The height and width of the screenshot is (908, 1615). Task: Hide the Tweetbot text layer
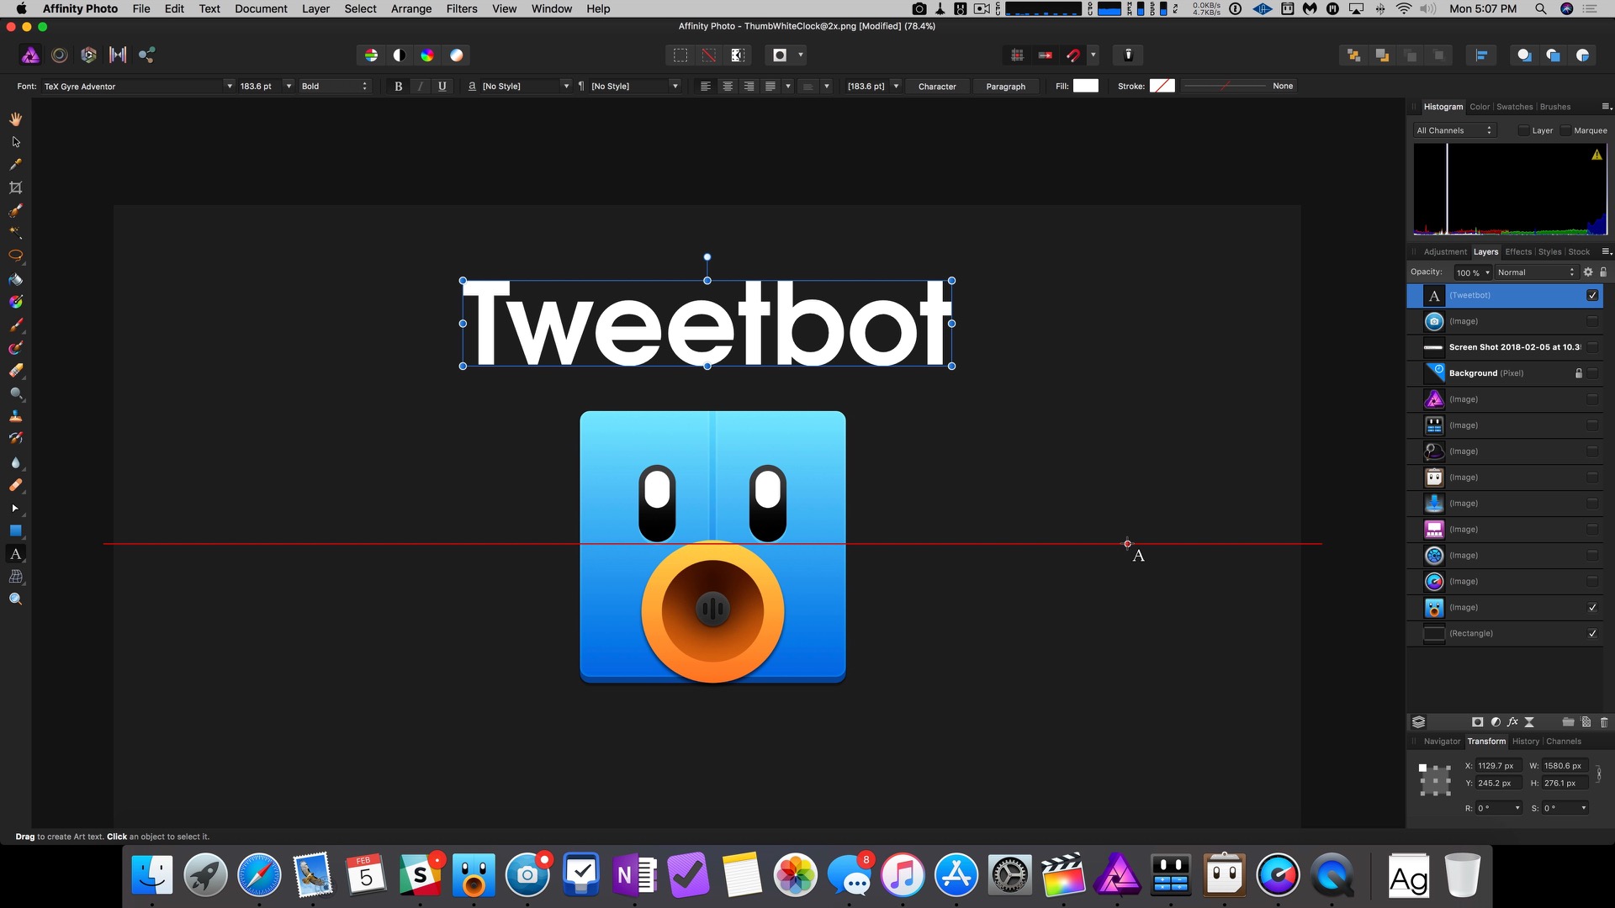pyautogui.click(x=1591, y=295)
